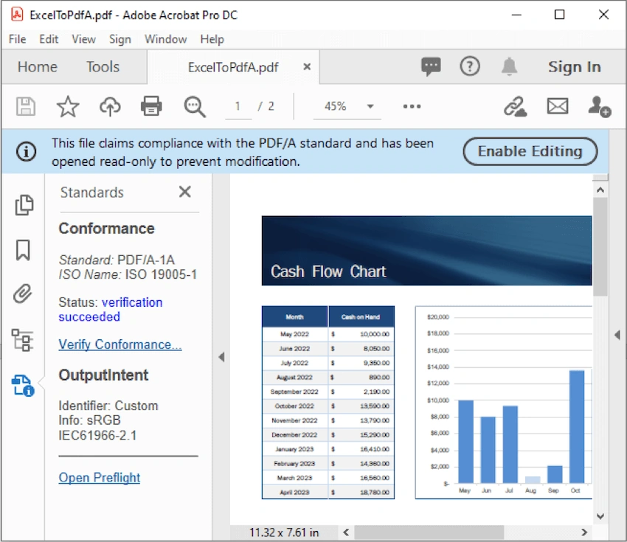This screenshot has width=627, height=542.
Task: Click the Open Preflight link
Action: pos(99,478)
